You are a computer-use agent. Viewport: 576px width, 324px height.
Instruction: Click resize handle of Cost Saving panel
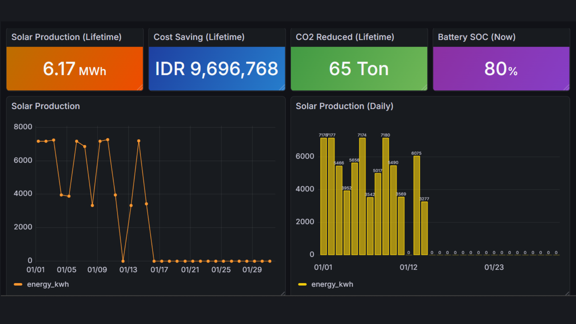coord(282,88)
